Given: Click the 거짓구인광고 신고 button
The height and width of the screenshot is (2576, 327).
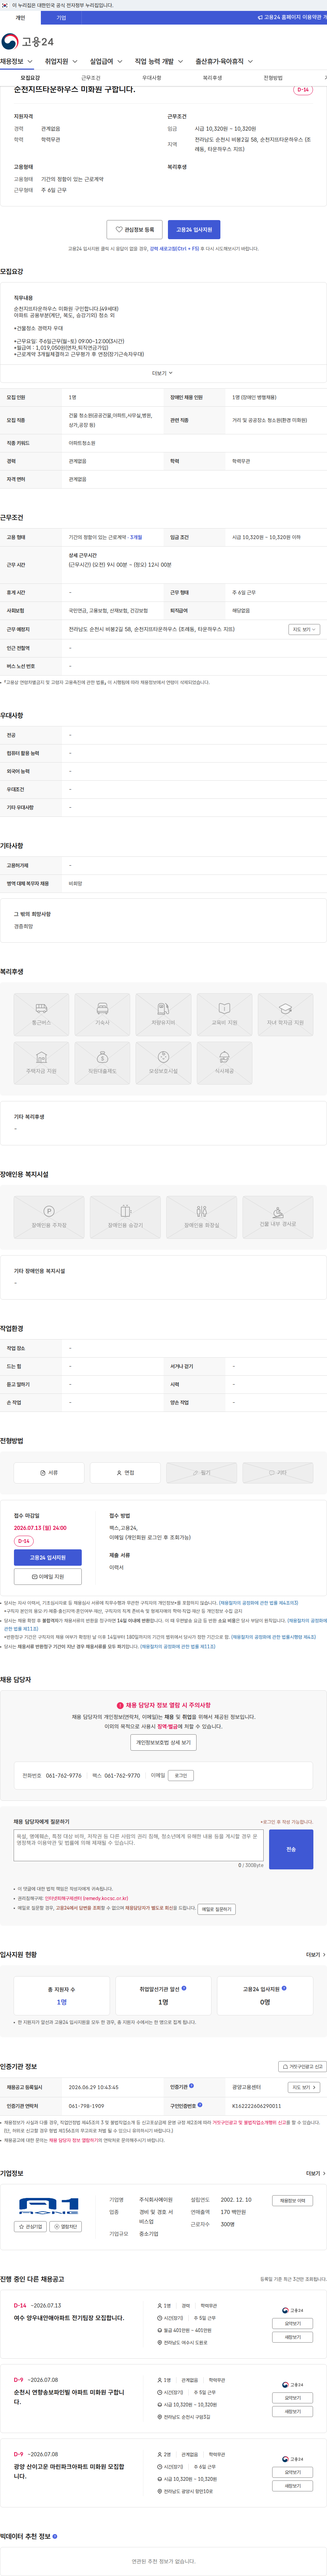Looking at the screenshot, I should pos(302,2067).
